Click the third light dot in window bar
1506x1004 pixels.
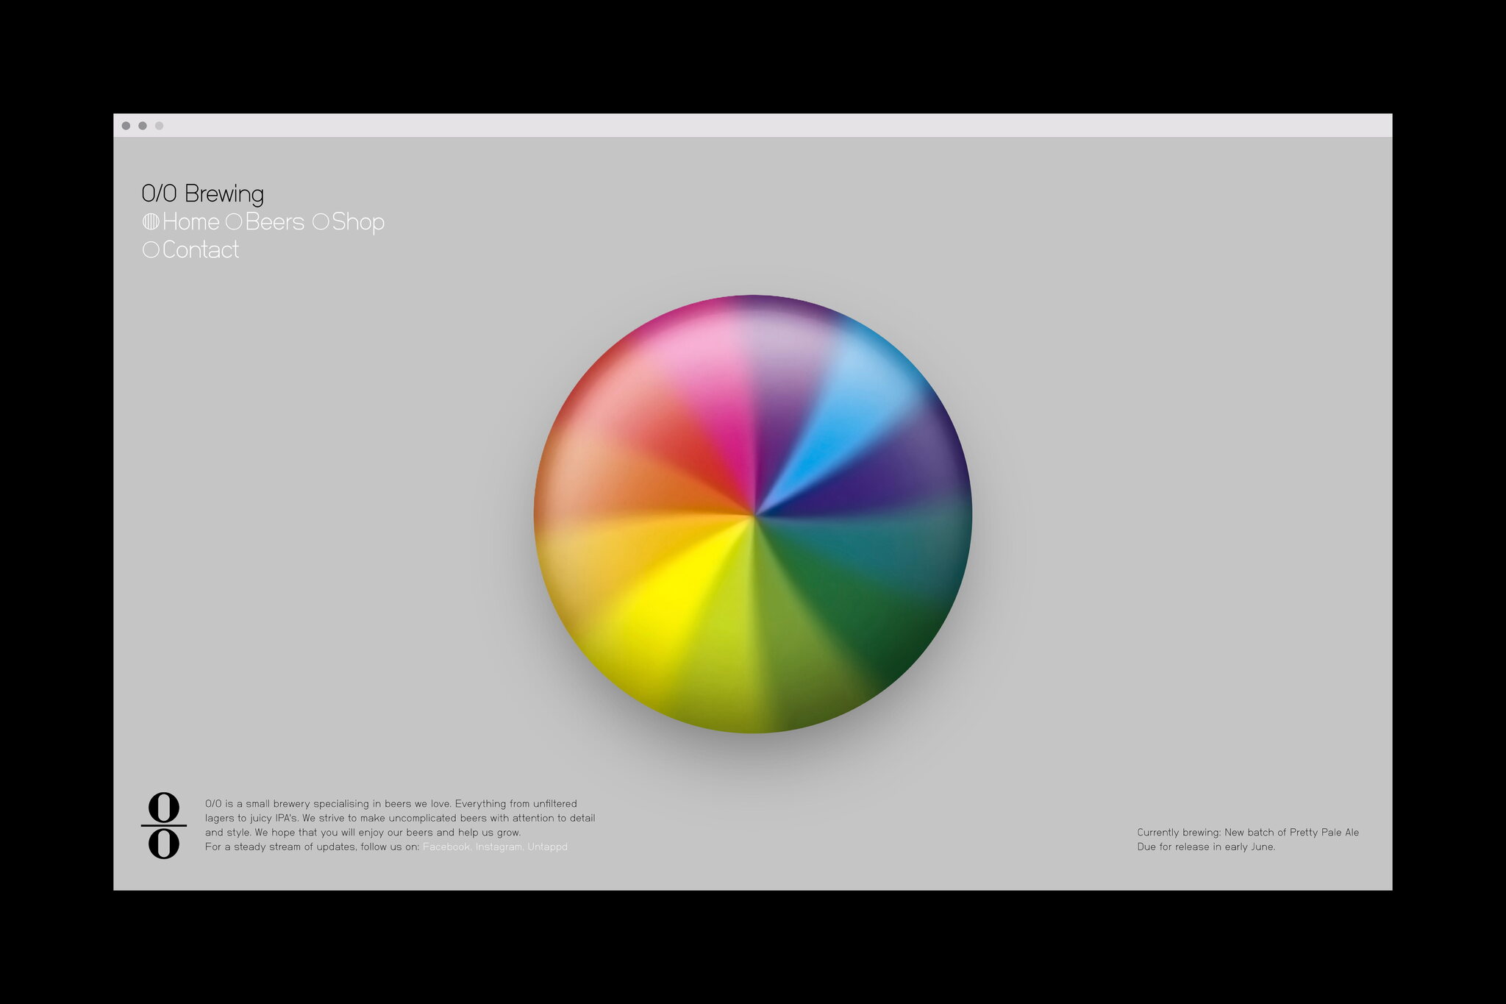coord(159,126)
